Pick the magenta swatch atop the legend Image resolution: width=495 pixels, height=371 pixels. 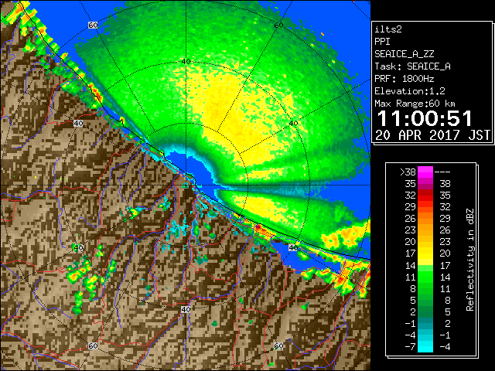[425, 172]
